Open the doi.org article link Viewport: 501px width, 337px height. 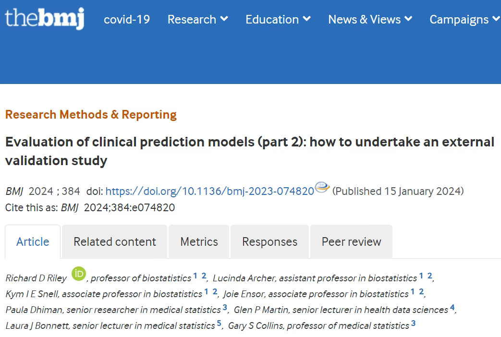click(210, 191)
